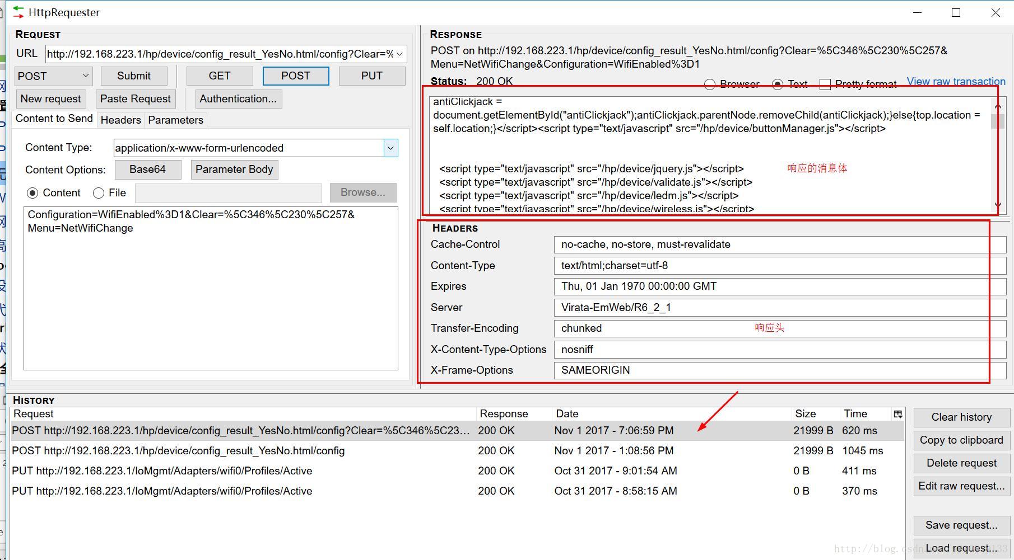Click response body scrollbar up arrow
Image resolution: width=1014 pixels, height=560 pixels.
(998, 106)
